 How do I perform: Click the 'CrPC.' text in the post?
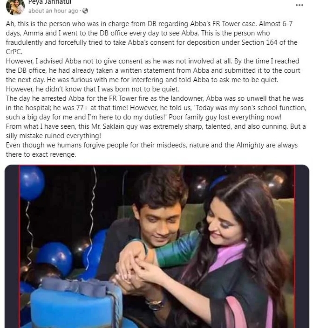point(14,52)
